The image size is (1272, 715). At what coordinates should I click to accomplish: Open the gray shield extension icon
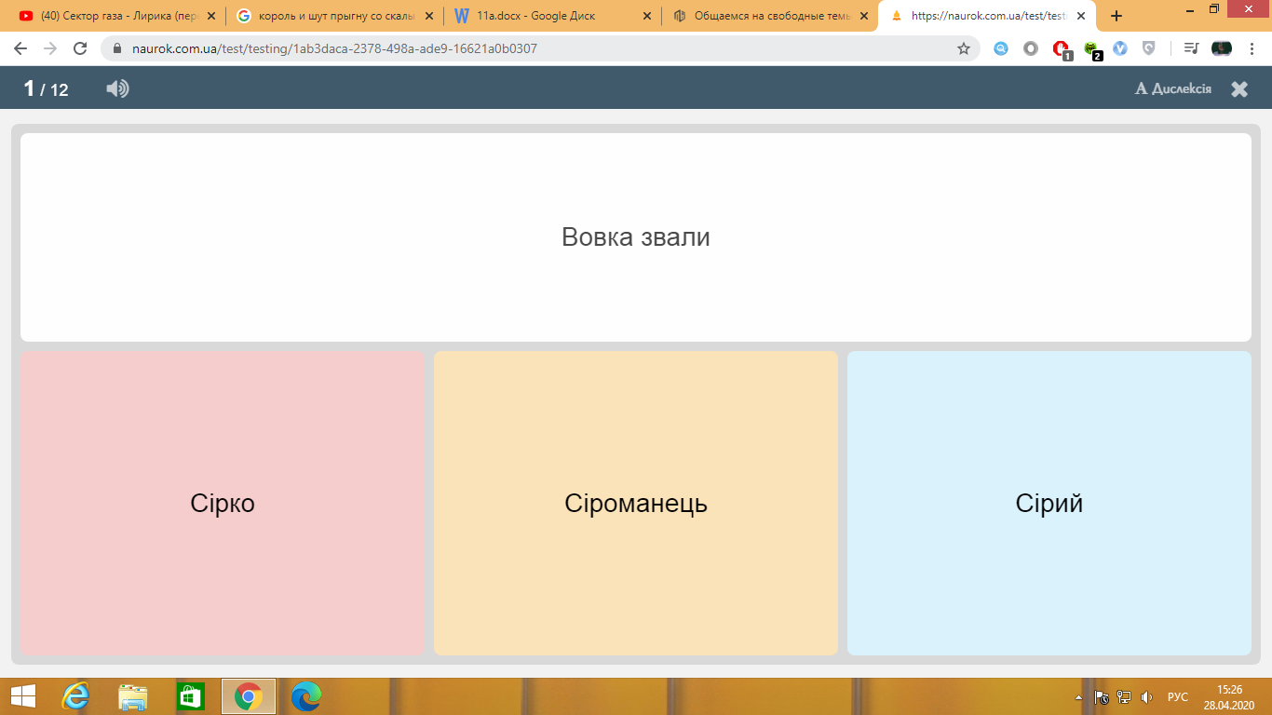click(1149, 48)
